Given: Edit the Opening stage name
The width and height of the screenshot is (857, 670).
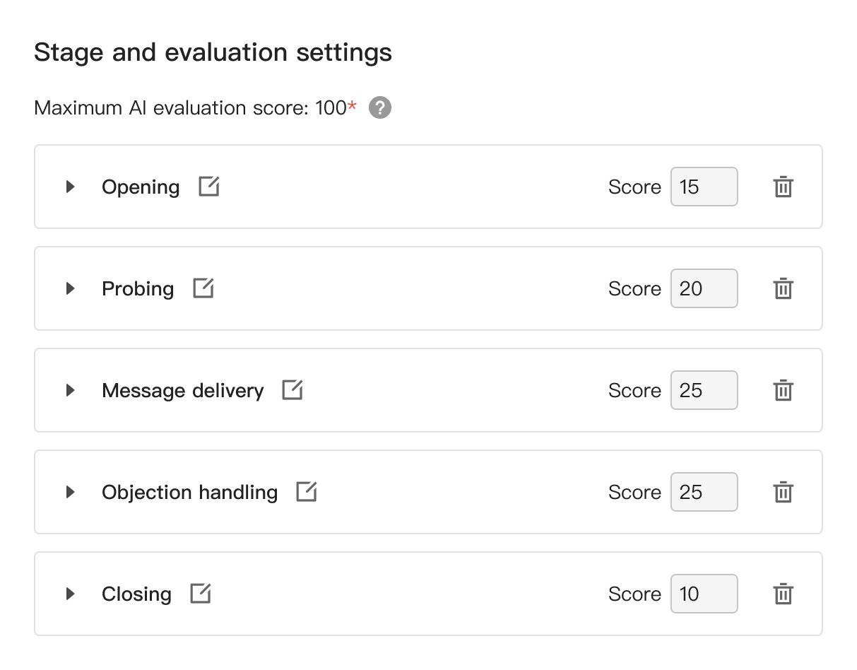Looking at the screenshot, I should coord(209,187).
